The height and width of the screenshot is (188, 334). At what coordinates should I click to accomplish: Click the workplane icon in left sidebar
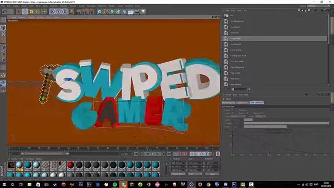tap(3, 84)
